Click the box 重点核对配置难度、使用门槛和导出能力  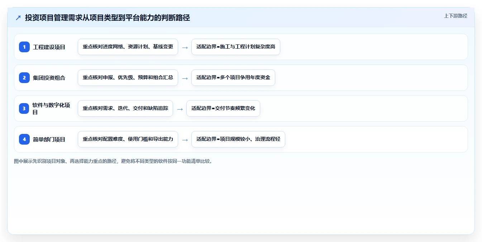click(x=128, y=139)
